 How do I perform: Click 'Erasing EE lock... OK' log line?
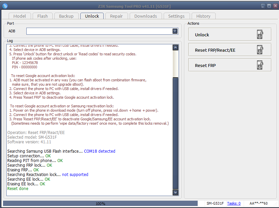coord(26,184)
